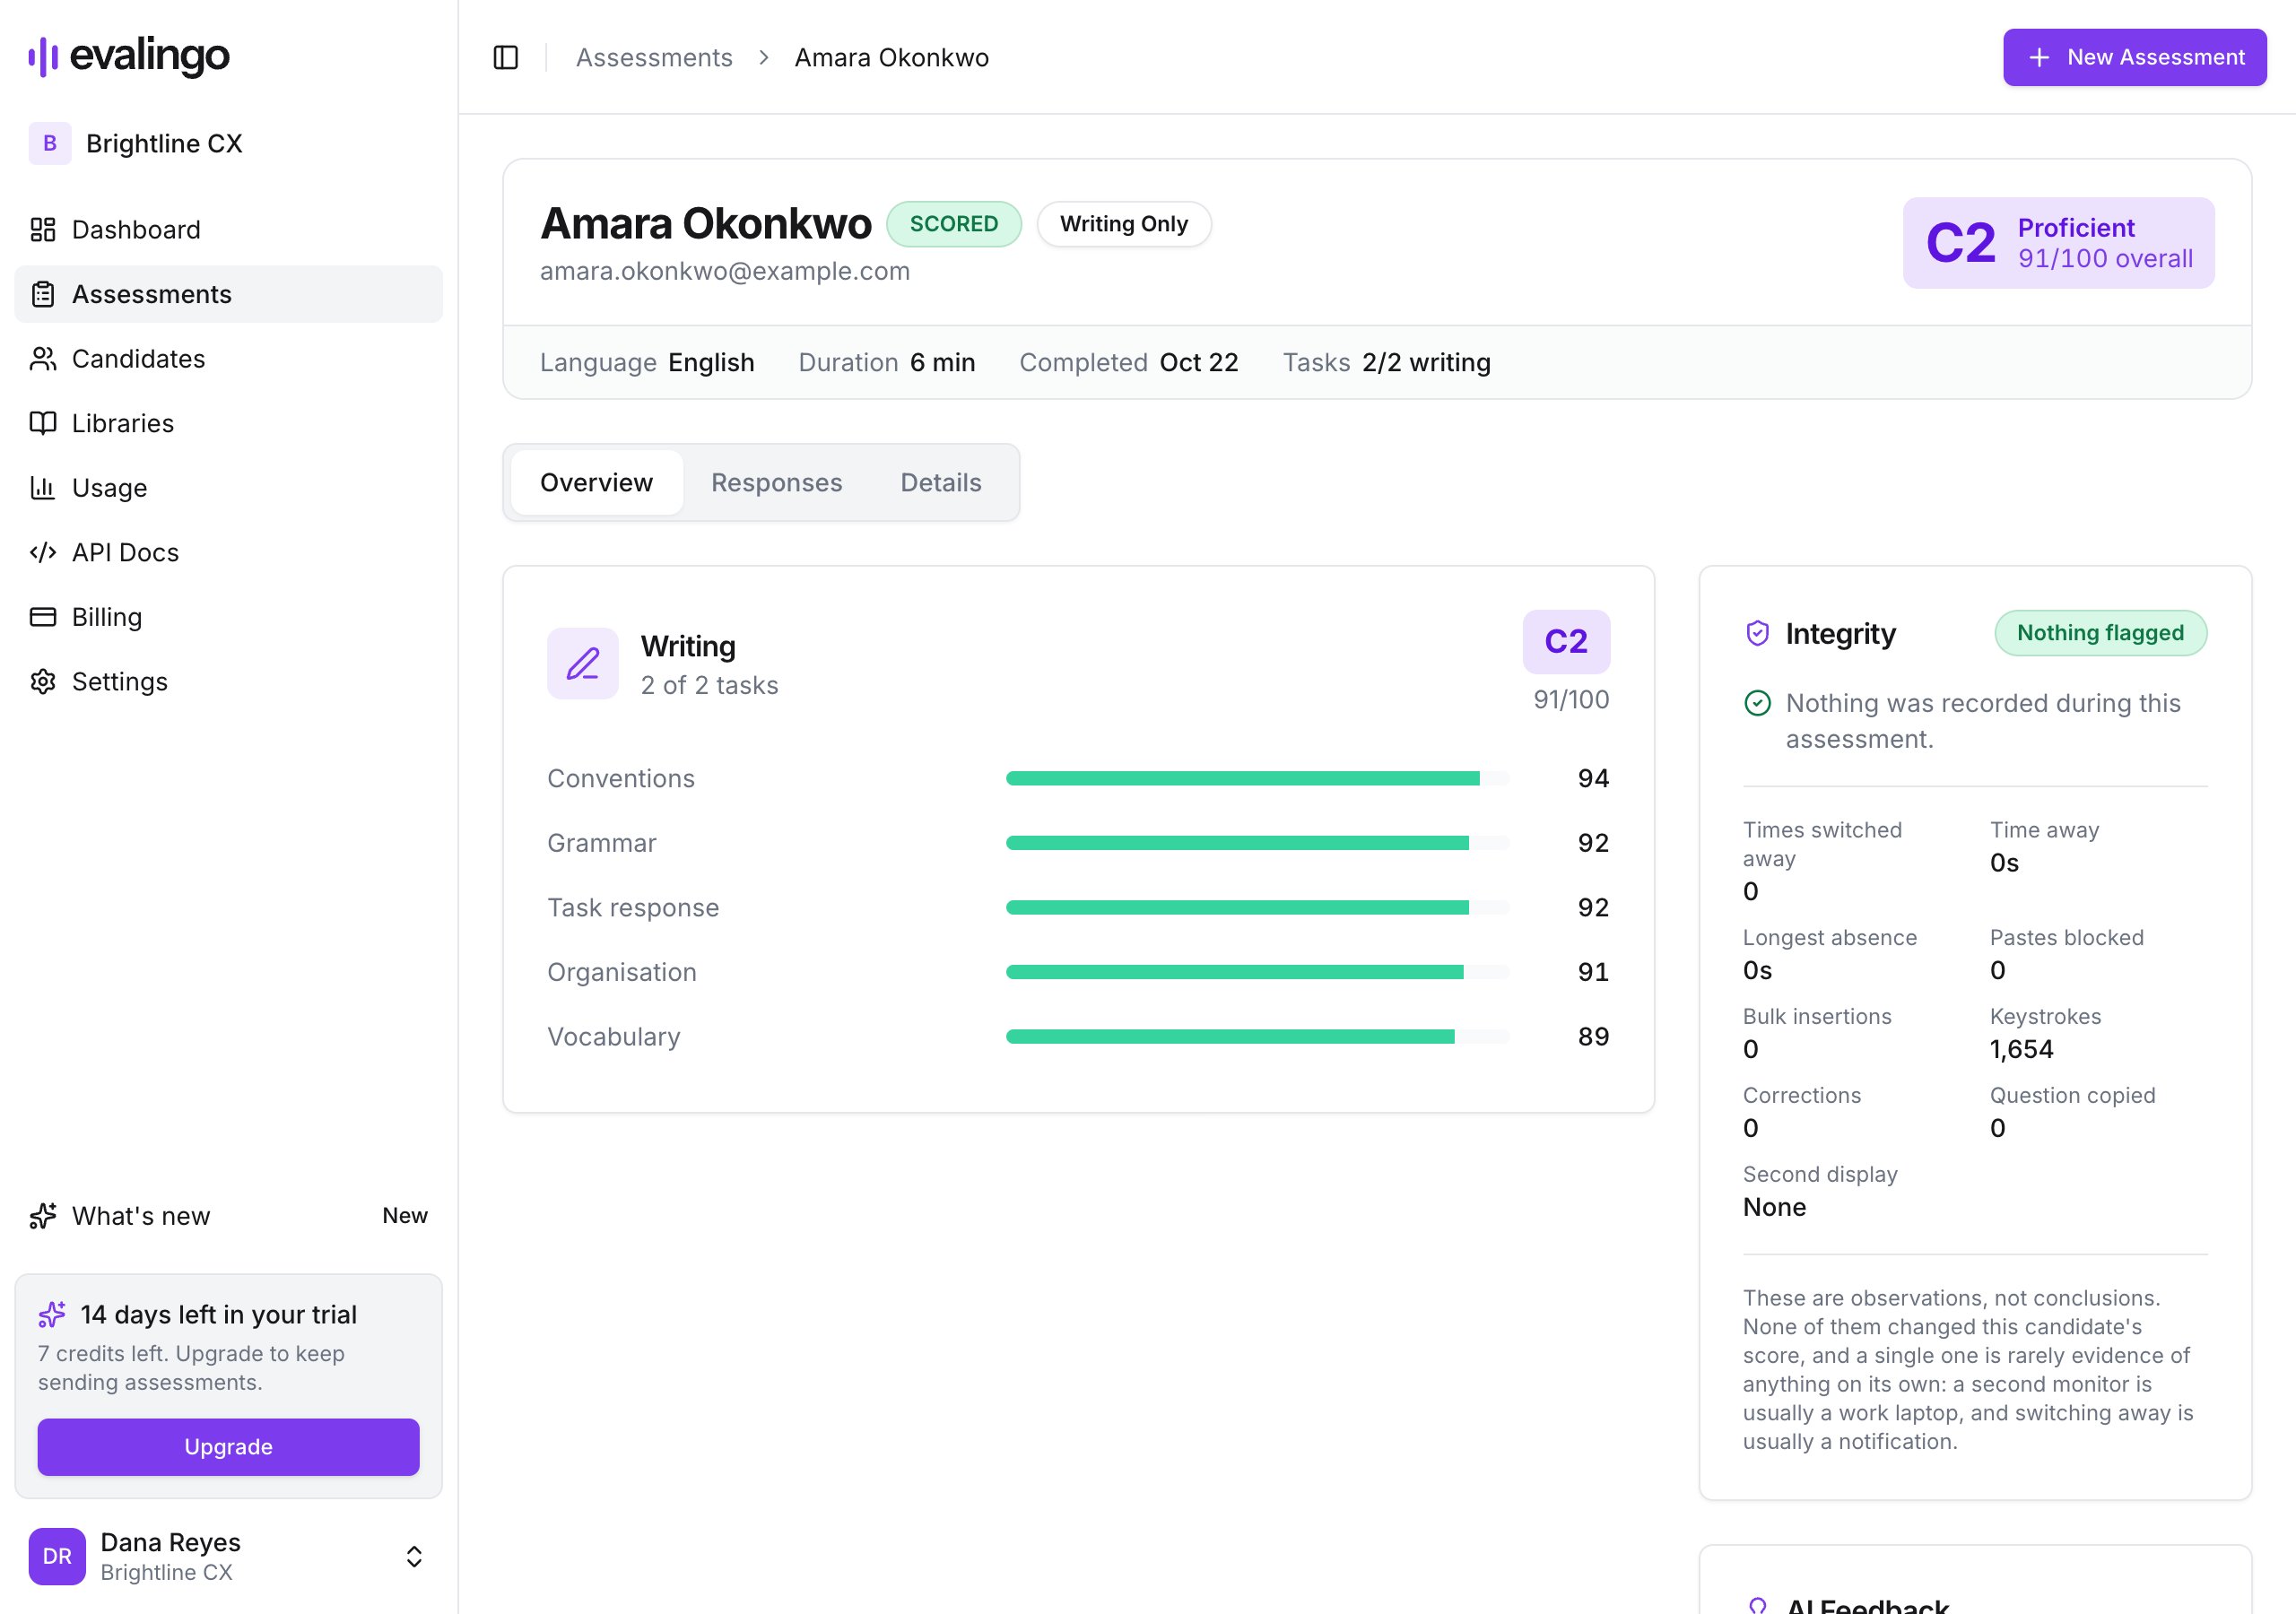Click the C2 Proficient overall score badge
The image size is (2296, 1614).
point(2058,243)
